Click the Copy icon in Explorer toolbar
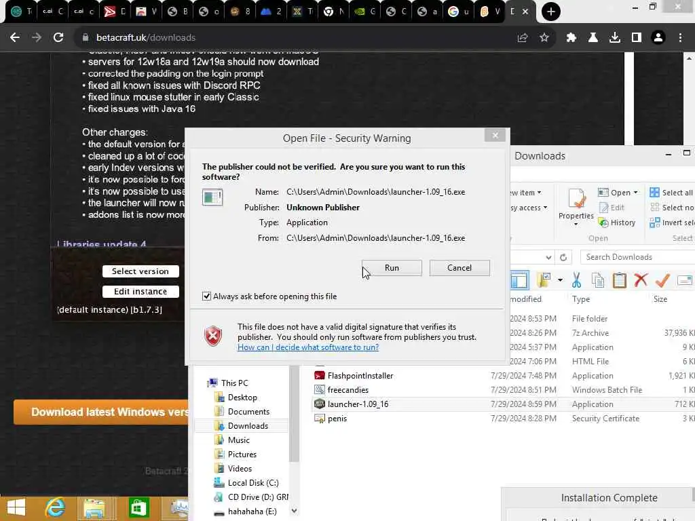 pos(598,280)
